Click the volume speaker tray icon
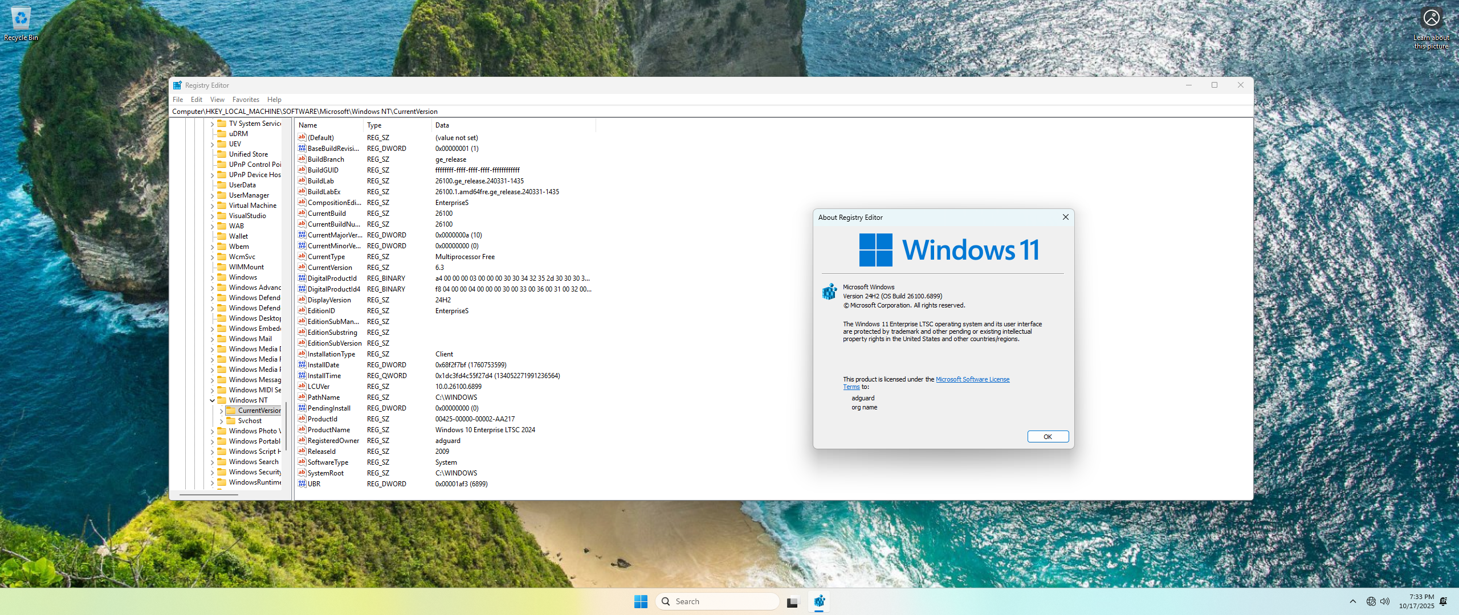Viewport: 1459px width, 615px height. tap(1385, 601)
